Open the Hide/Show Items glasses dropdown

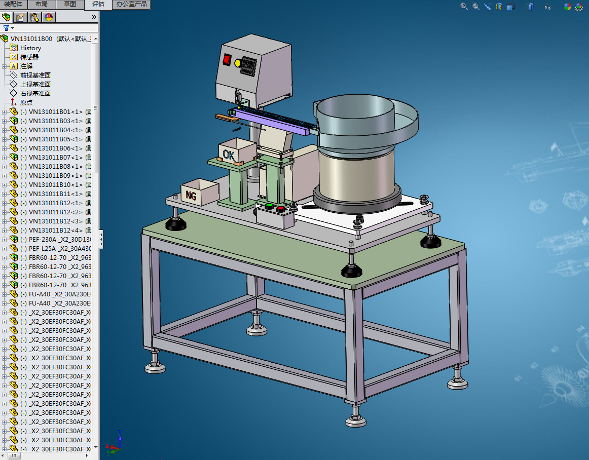click(x=548, y=7)
